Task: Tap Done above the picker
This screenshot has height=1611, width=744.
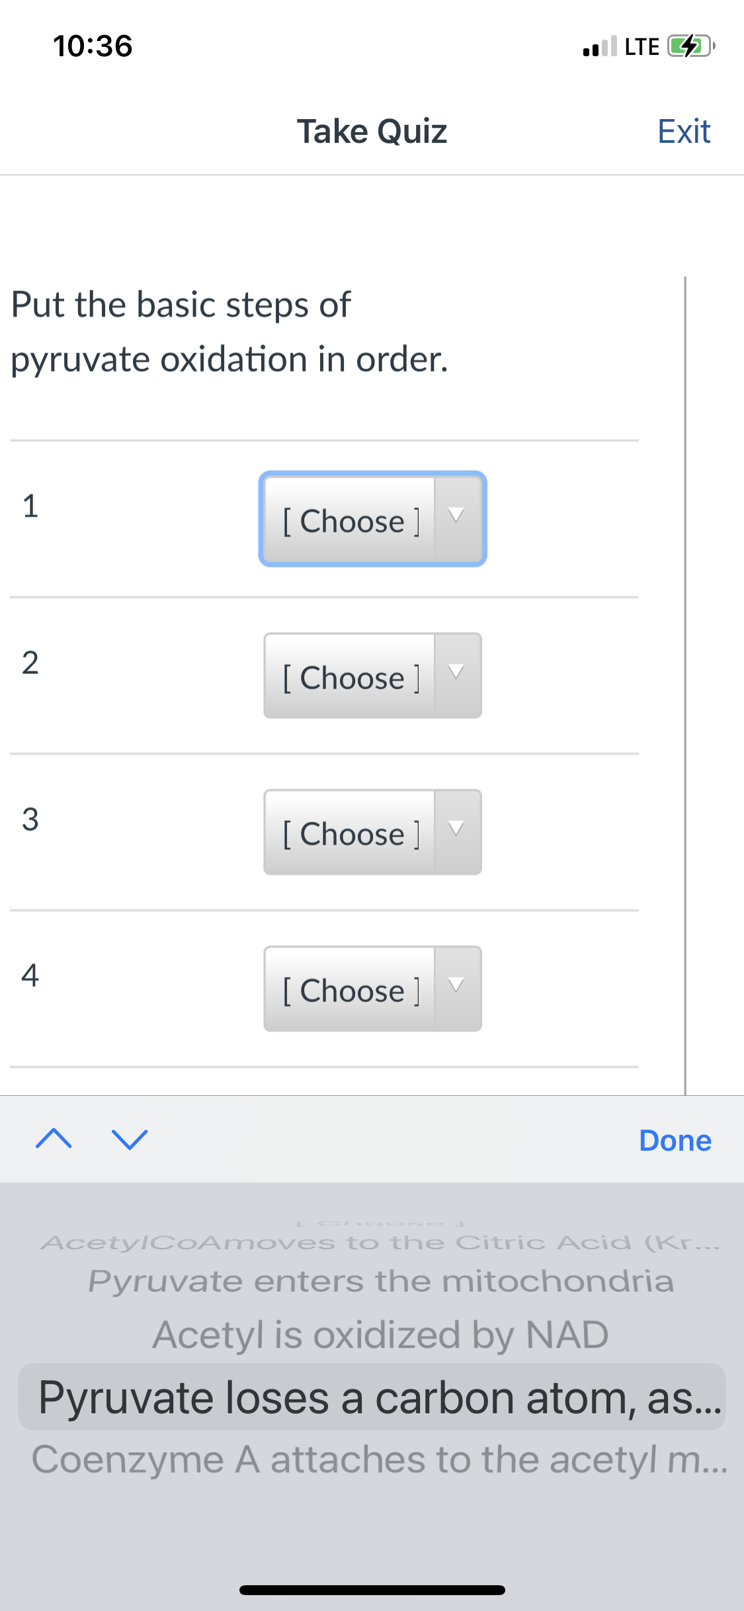Action: point(675,1140)
